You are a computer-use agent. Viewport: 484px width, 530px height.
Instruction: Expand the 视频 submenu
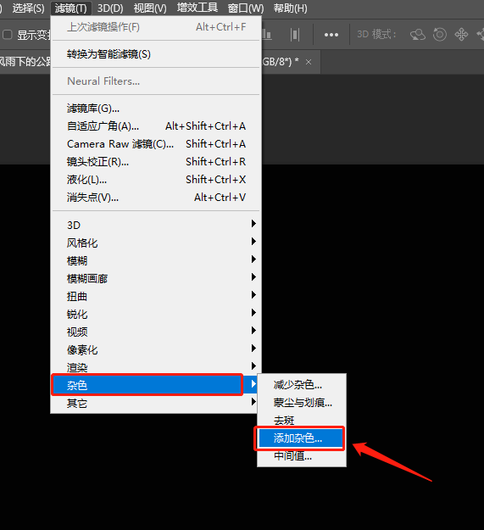point(156,332)
